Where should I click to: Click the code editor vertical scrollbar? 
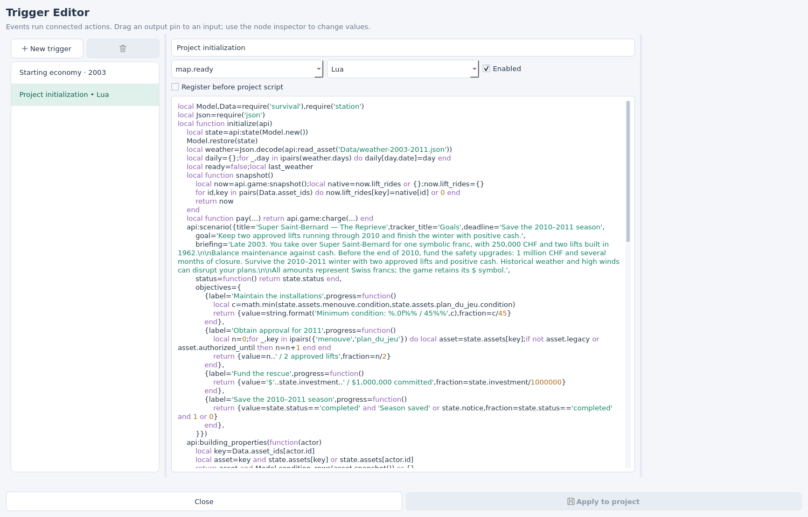[628, 171]
